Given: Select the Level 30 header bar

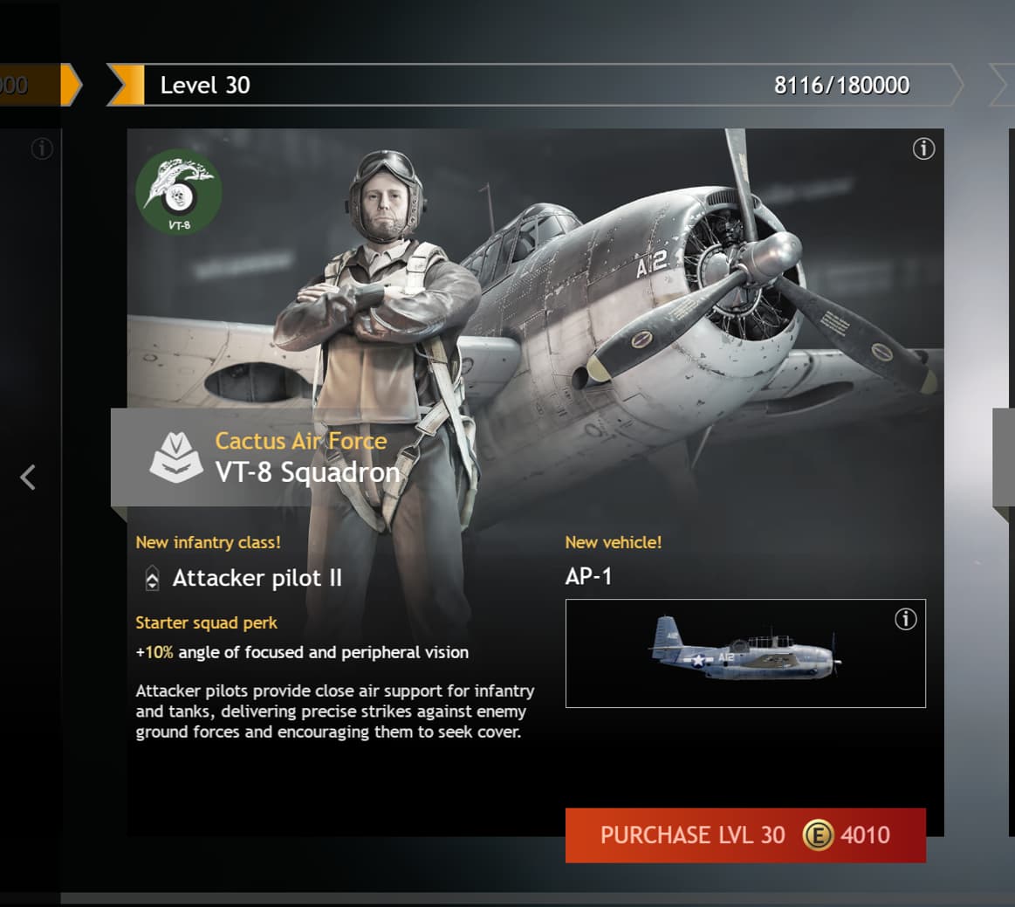Looking at the screenshot, I should 535,85.
